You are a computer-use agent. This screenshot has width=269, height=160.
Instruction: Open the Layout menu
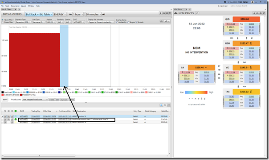coord(24,6)
